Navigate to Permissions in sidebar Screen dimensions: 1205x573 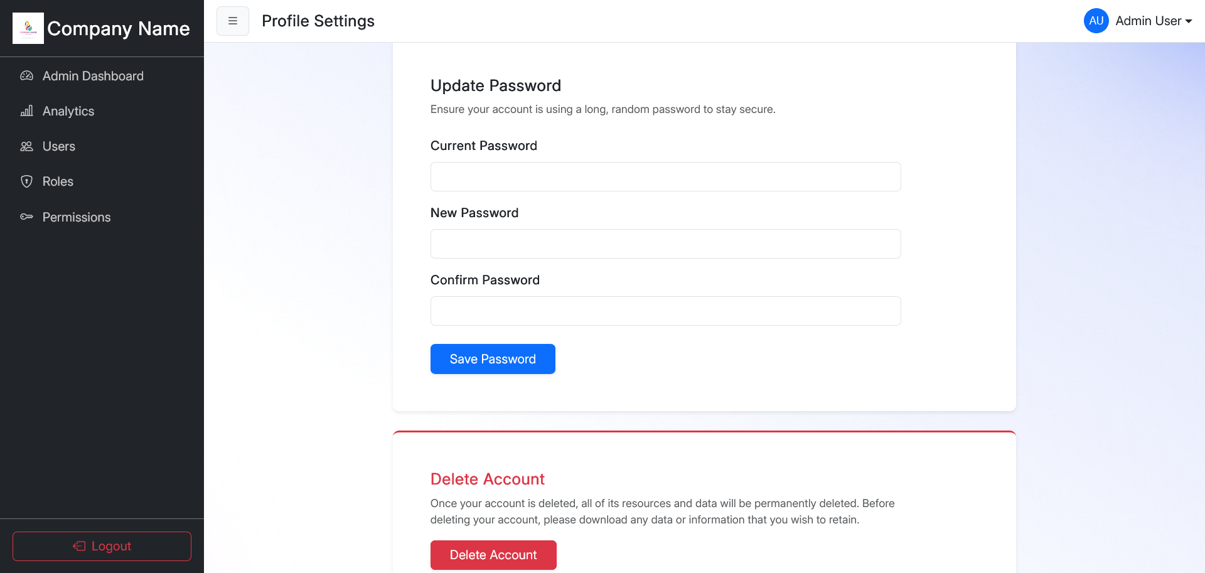[77, 217]
